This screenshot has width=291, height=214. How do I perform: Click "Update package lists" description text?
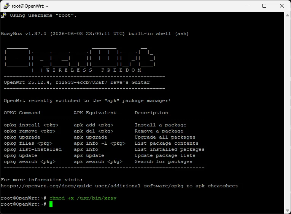165,155
